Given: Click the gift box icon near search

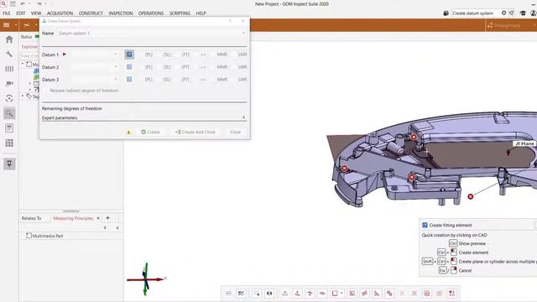Looking at the screenshot, I should (446, 13).
